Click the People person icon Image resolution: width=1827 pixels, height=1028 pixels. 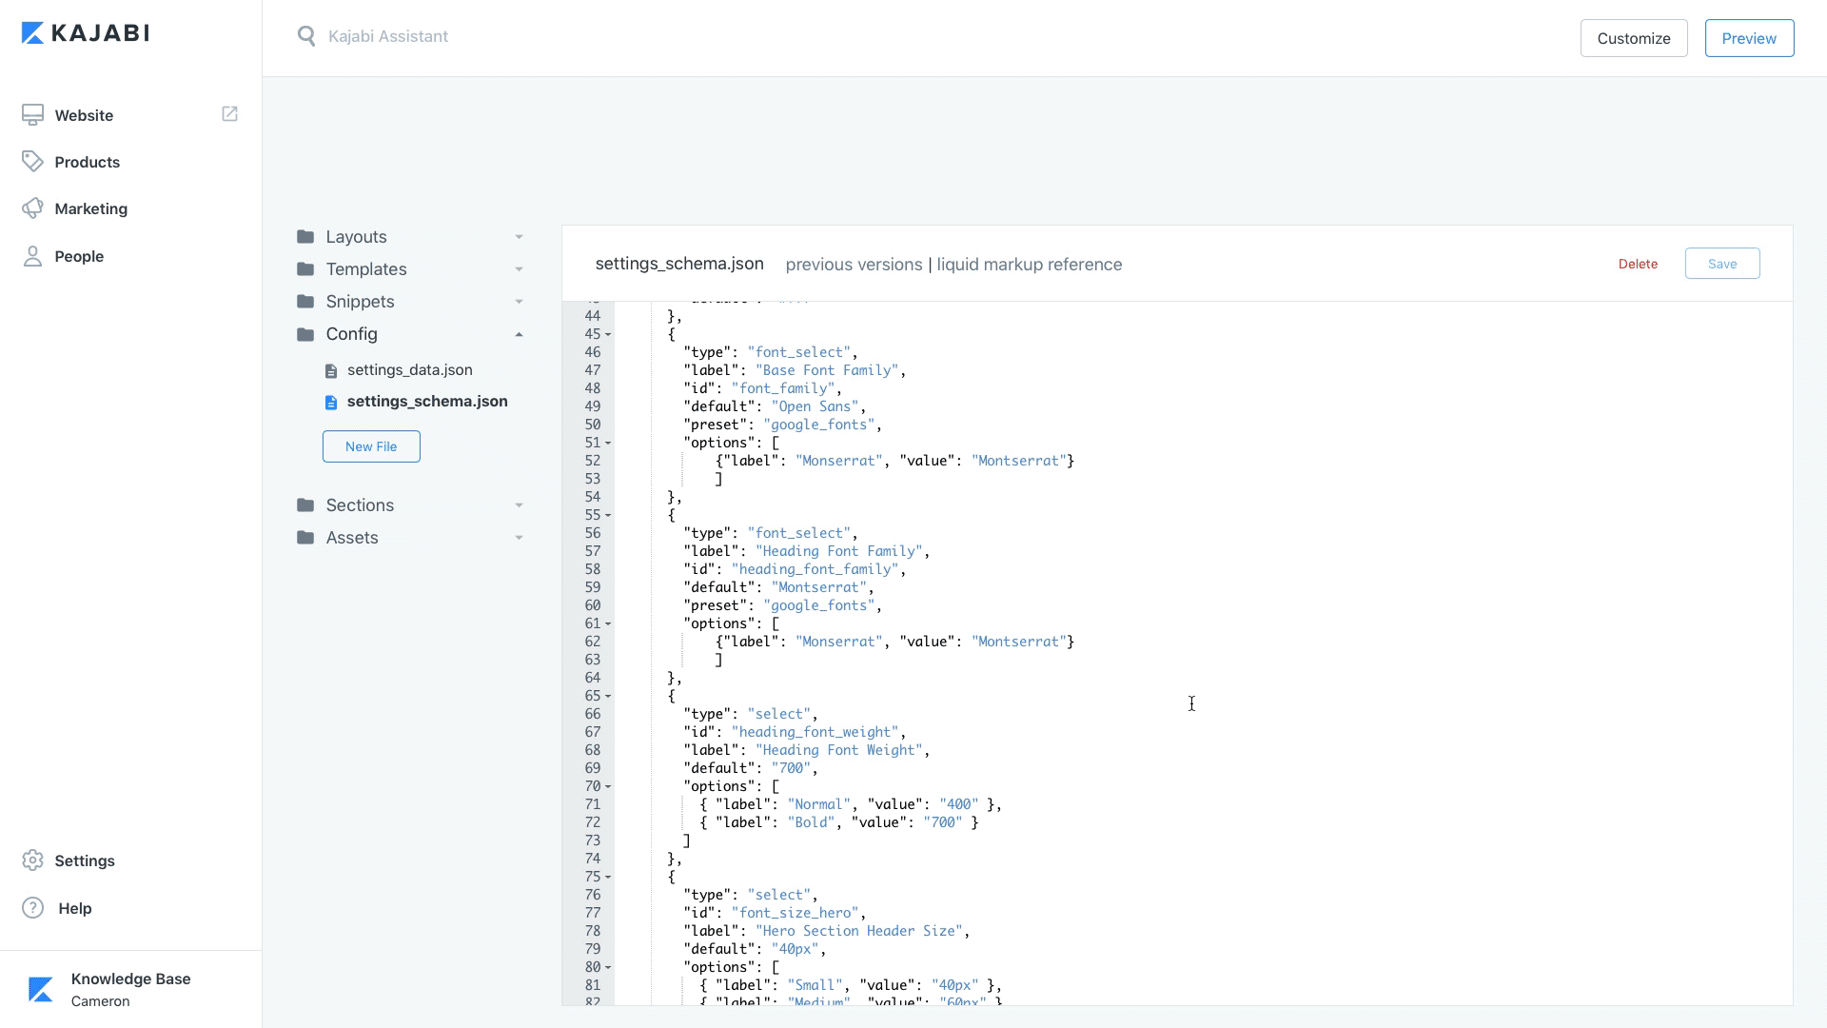tap(32, 256)
